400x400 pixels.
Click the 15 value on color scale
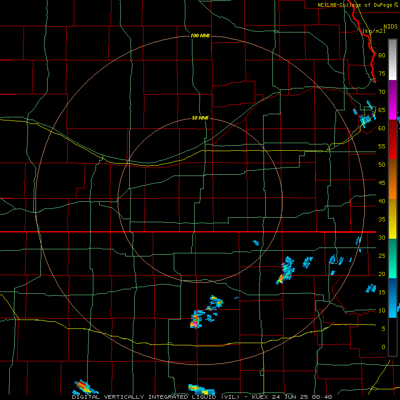(382, 292)
